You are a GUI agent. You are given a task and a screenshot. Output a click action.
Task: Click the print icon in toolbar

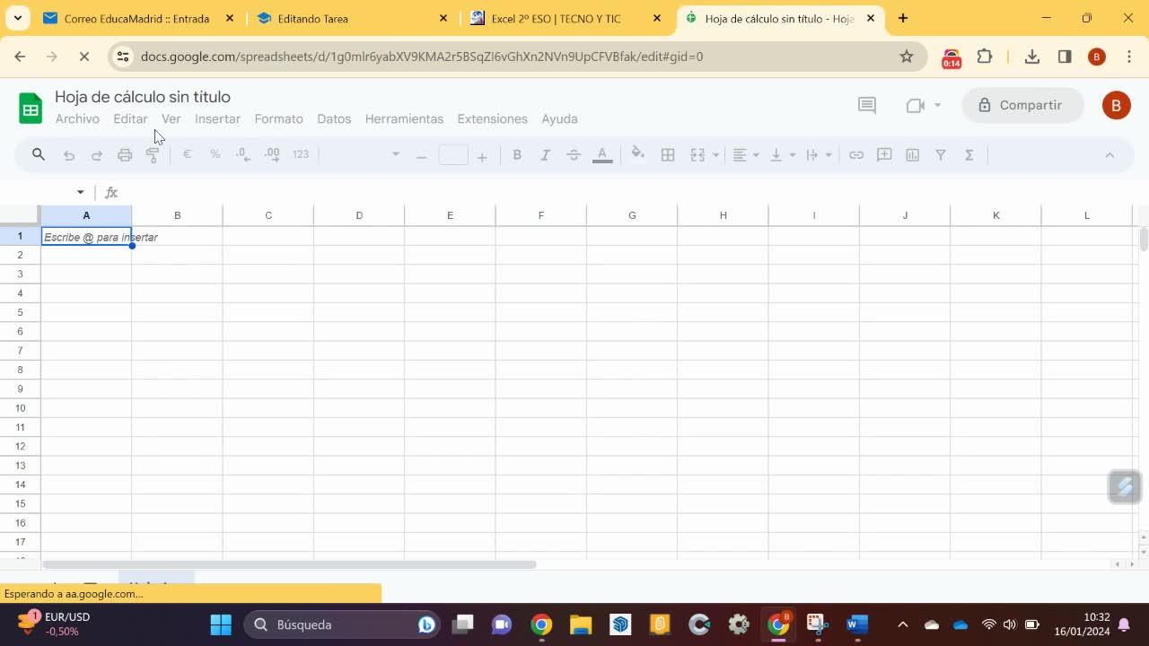125,155
